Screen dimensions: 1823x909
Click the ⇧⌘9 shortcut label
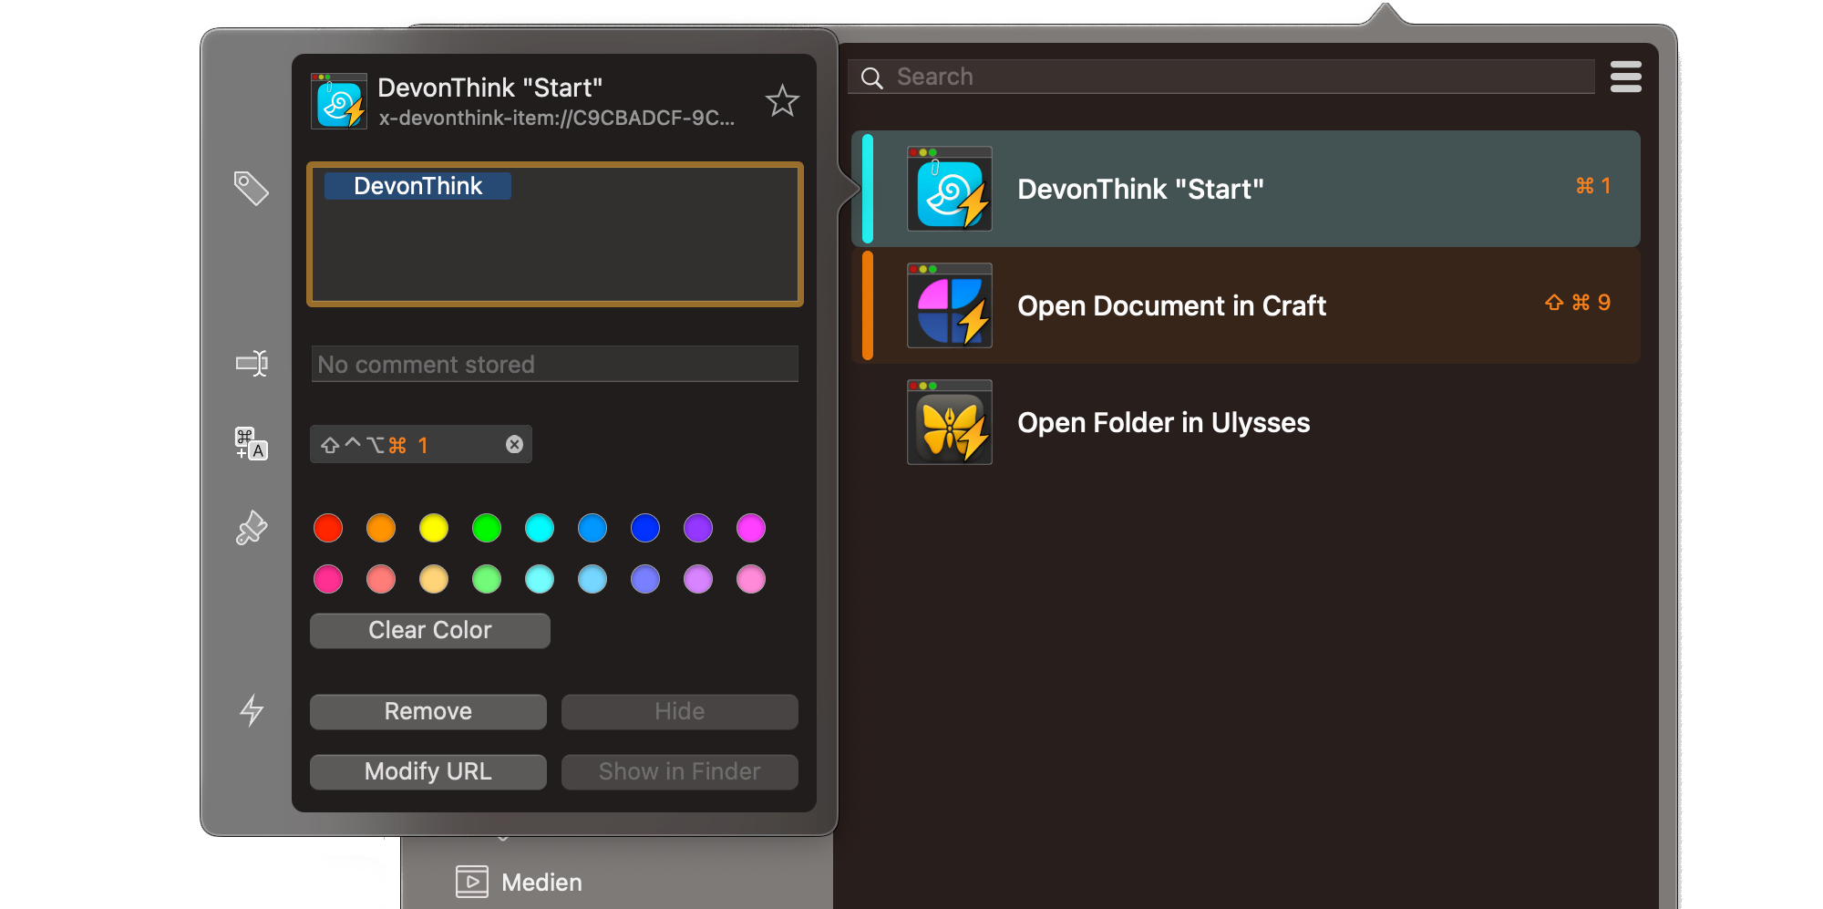click(1578, 303)
